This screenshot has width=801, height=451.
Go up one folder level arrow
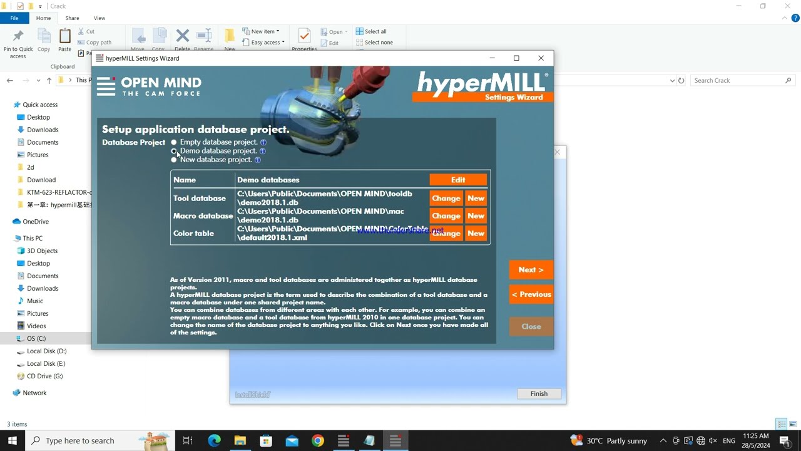point(49,81)
